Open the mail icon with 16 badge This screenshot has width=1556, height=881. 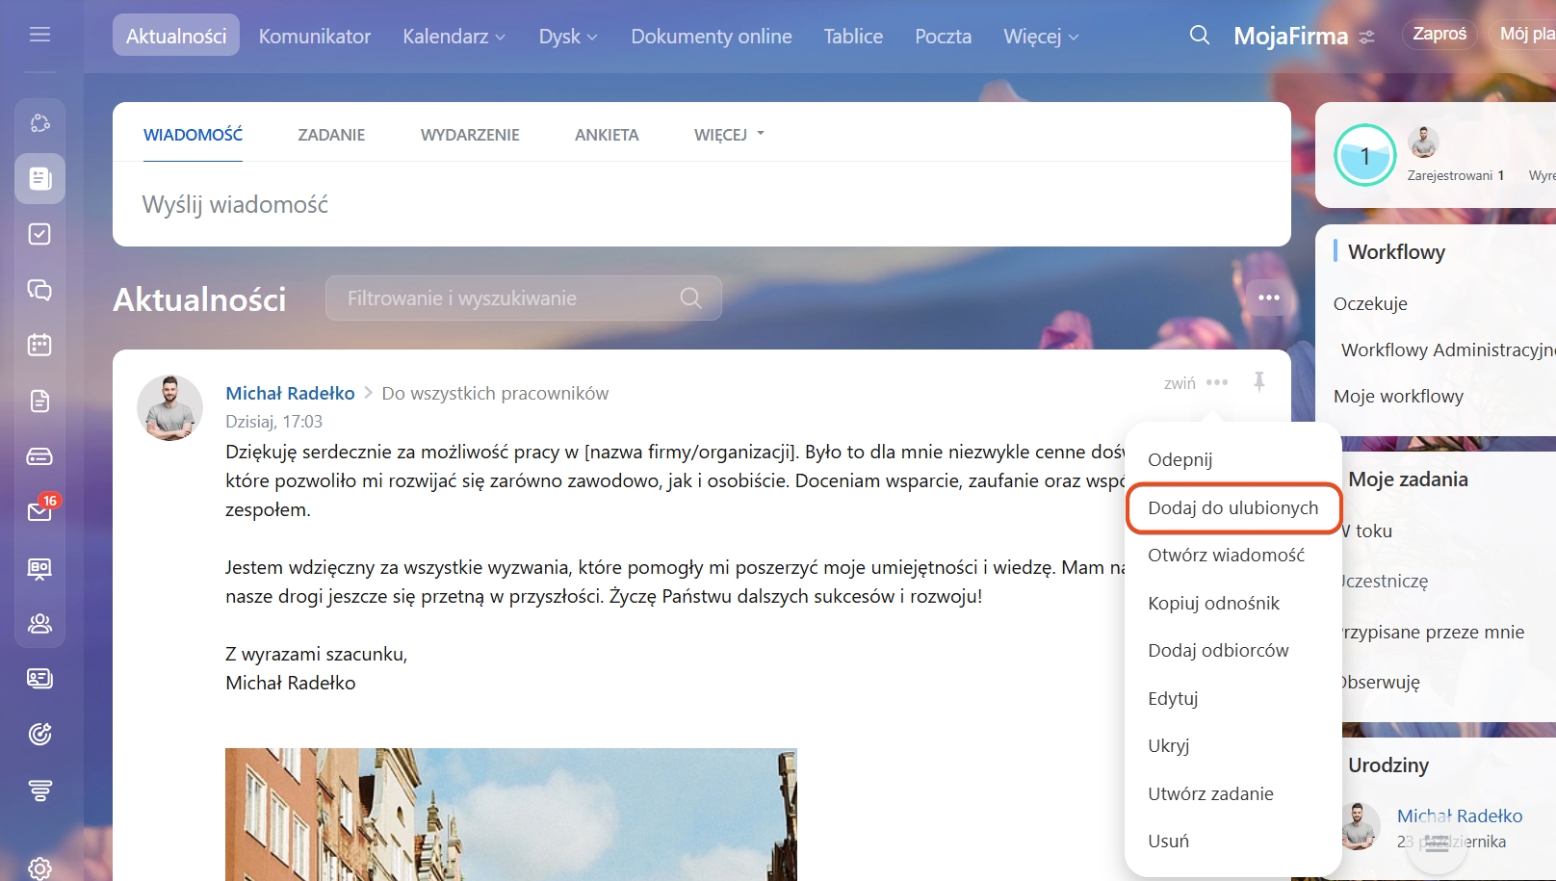pos(39,511)
